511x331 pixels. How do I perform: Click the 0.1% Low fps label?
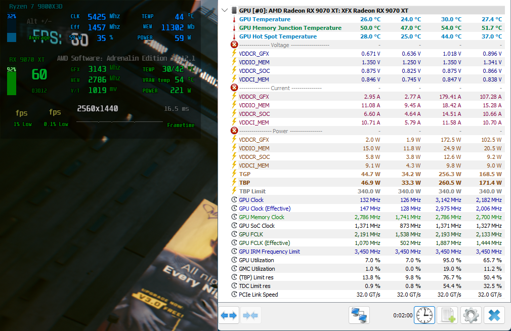[x=56, y=124]
